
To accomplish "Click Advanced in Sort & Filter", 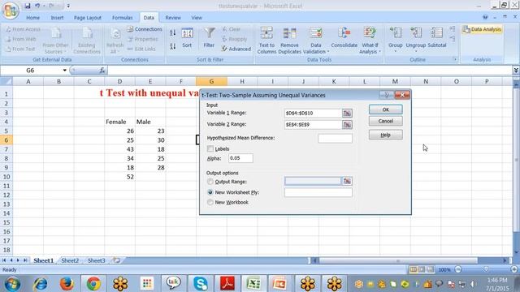I will point(236,49).
